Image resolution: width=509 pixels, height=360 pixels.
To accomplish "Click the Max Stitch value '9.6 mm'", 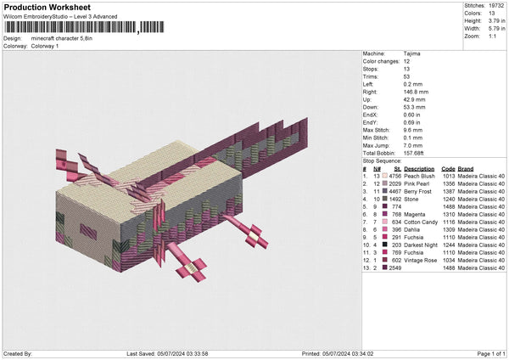I will 413,130.
